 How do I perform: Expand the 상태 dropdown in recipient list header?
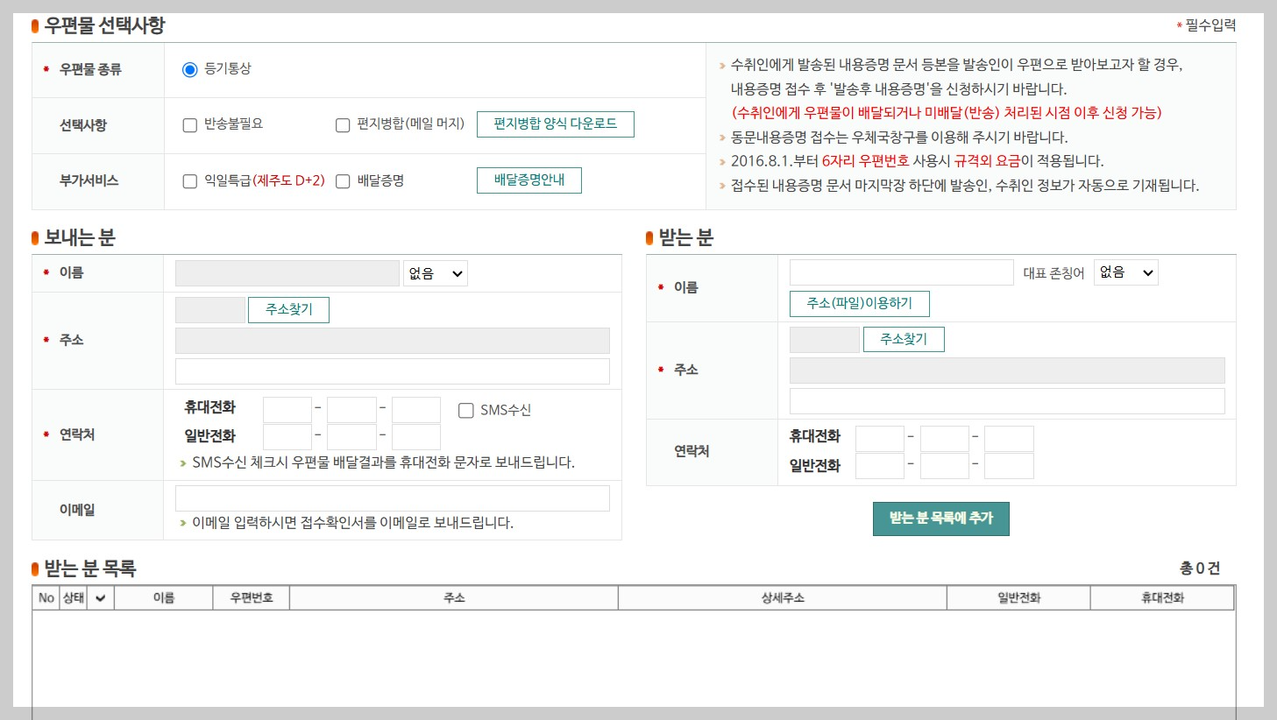[99, 596]
